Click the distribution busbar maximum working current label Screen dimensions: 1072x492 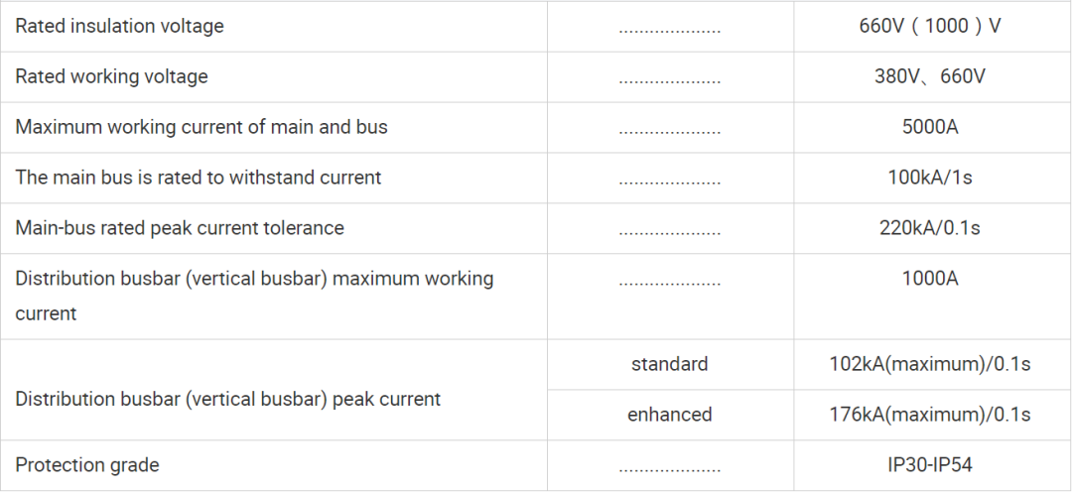[x=254, y=296]
